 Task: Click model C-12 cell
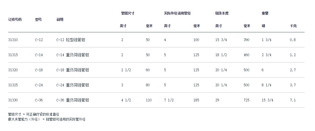point(39,40)
